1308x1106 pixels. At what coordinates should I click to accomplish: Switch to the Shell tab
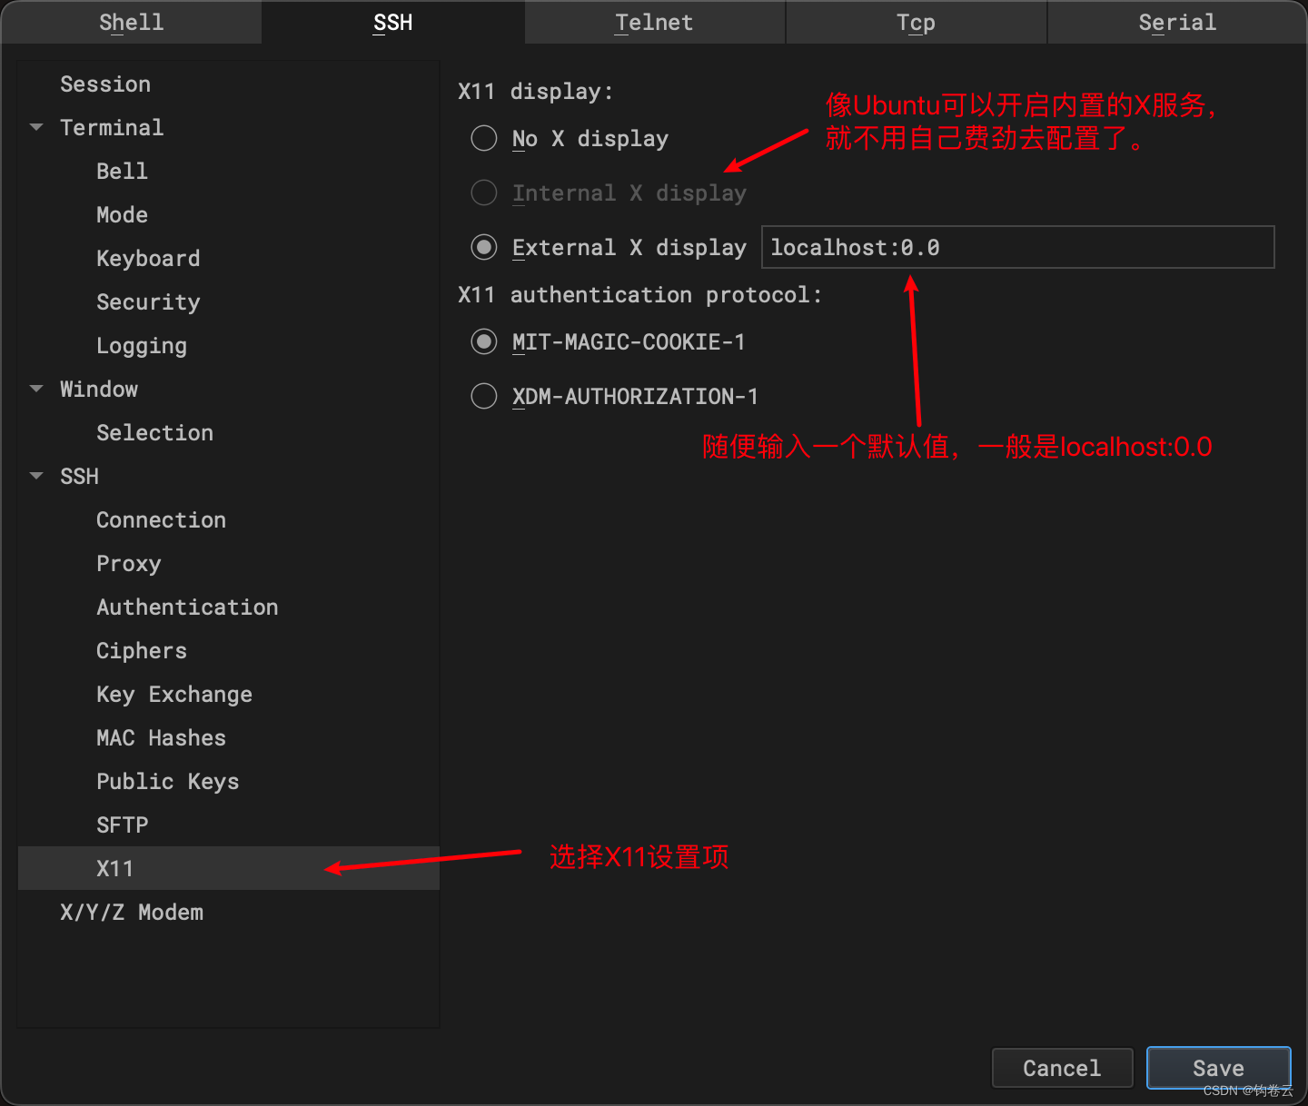pyautogui.click(x=130, y=23)
